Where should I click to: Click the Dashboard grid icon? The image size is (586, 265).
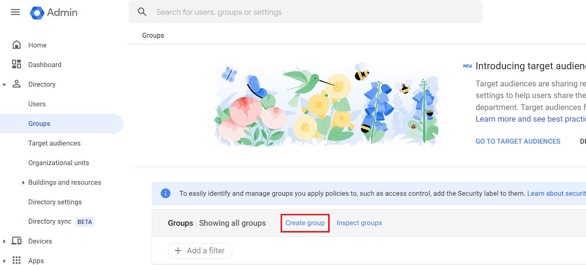pyautogui.click(x=16, y=64)
